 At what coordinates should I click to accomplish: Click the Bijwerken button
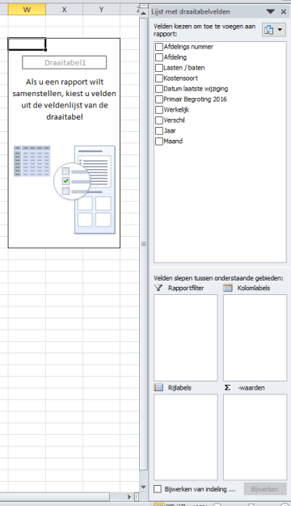[265, 489]
